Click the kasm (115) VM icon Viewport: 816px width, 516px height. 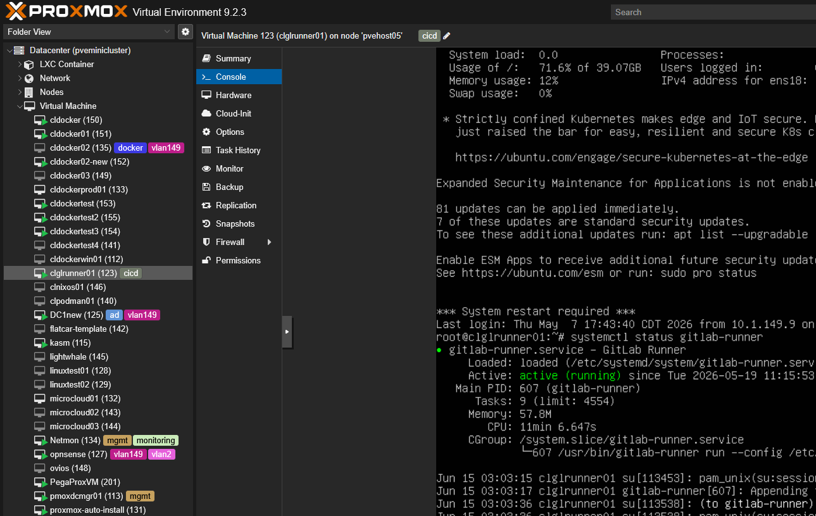coord(40,343)
